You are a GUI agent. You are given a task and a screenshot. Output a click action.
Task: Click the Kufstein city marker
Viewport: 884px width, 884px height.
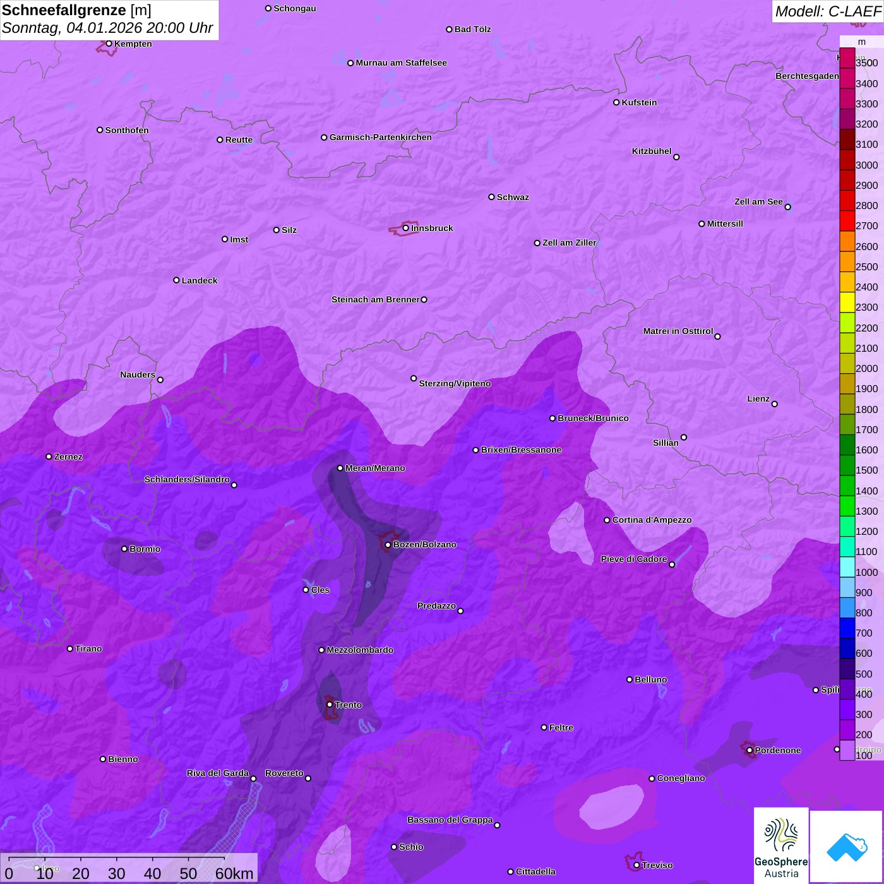[616, 102]
